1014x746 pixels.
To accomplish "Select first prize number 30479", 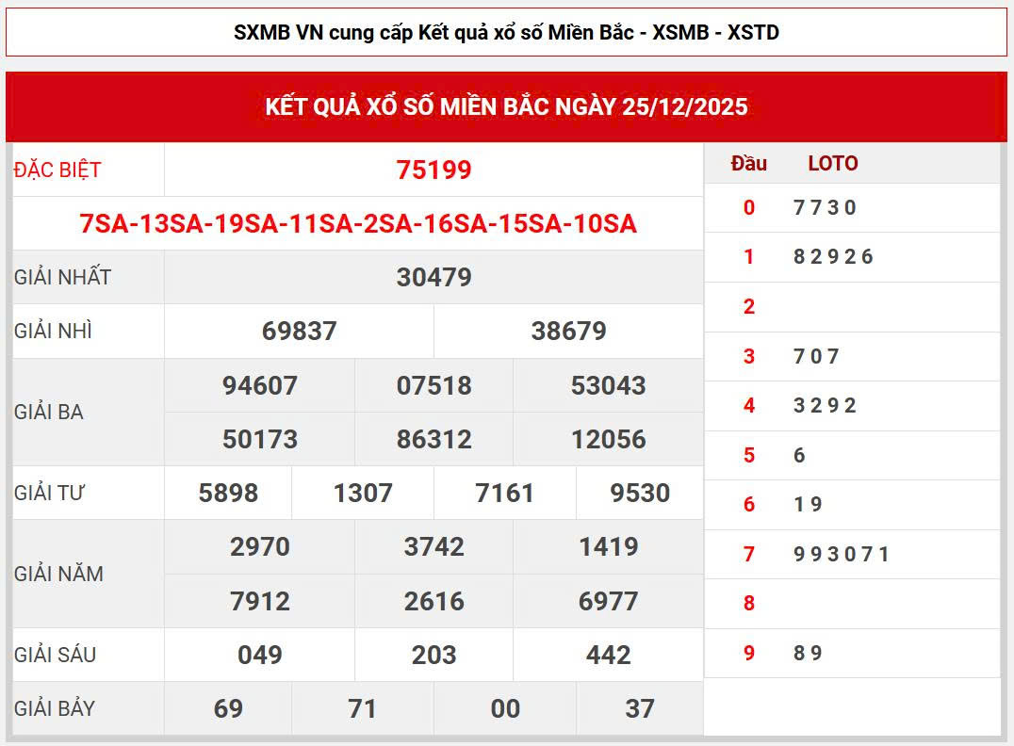I will (x=433, y=277).
